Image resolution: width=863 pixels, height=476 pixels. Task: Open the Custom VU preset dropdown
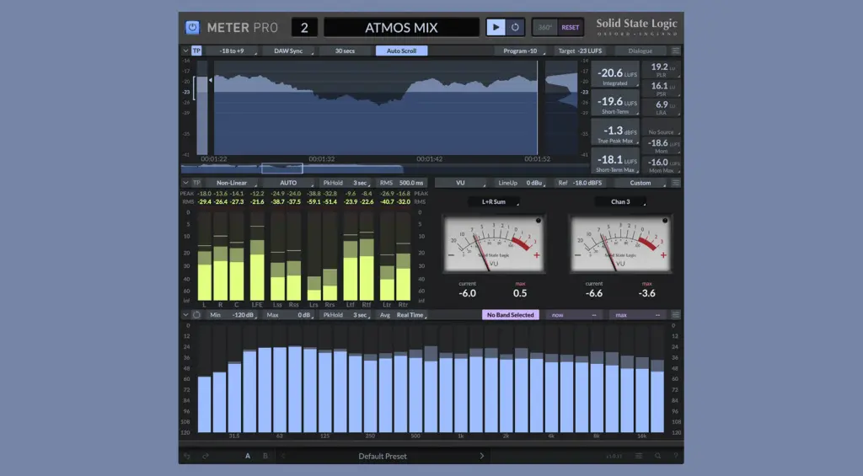coord(641,183)
